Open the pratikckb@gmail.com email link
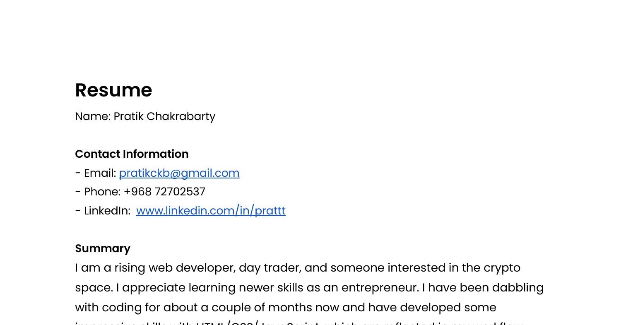Screen dimensions: 621x325 click(179, 173)
